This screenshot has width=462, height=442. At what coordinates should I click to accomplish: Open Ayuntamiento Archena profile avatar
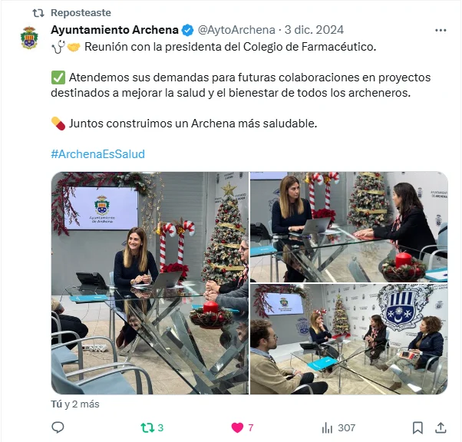29,38
